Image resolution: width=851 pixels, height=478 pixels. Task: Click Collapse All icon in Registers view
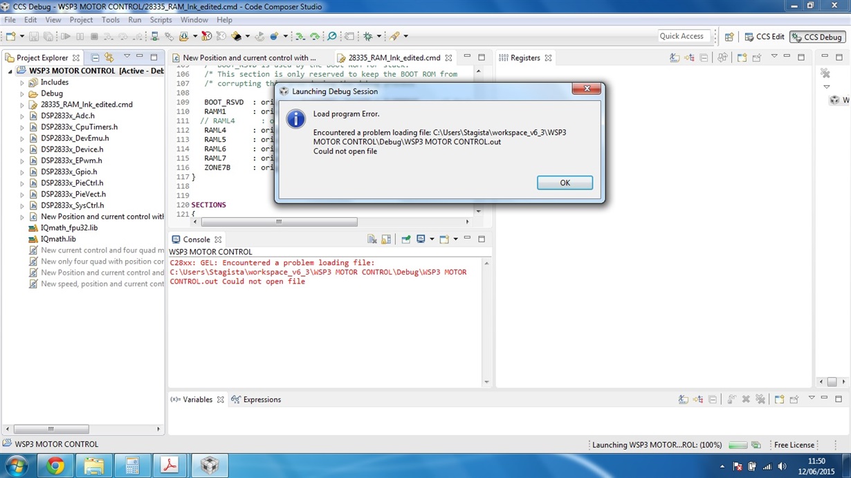click(x=704, y=57)
